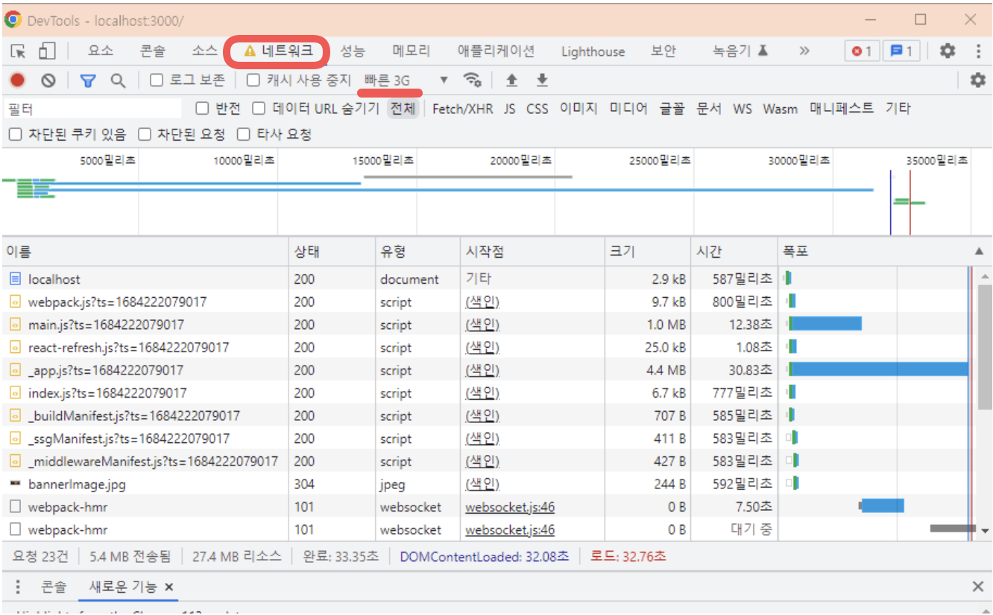Open (색인) initiator link for main.js
This screenshot has width=993, height=615.
482,325
